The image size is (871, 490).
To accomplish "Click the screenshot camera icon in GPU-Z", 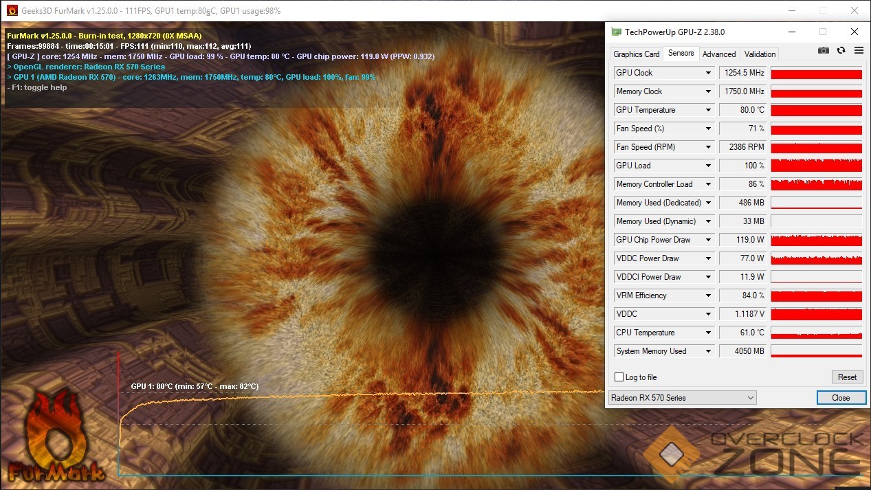I will pos(823,50).
